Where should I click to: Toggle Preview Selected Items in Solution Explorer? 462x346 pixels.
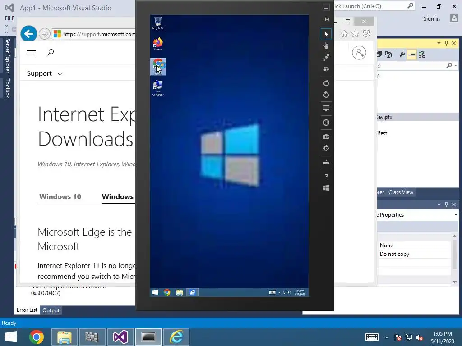(x=412, y=55)
